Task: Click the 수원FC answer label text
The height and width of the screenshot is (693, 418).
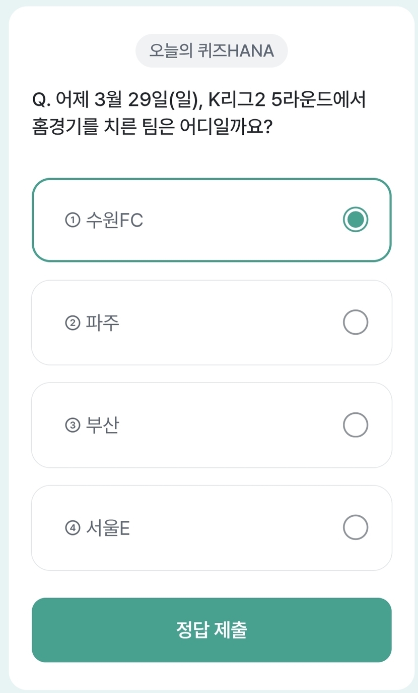Action: (x=115, y=220)
